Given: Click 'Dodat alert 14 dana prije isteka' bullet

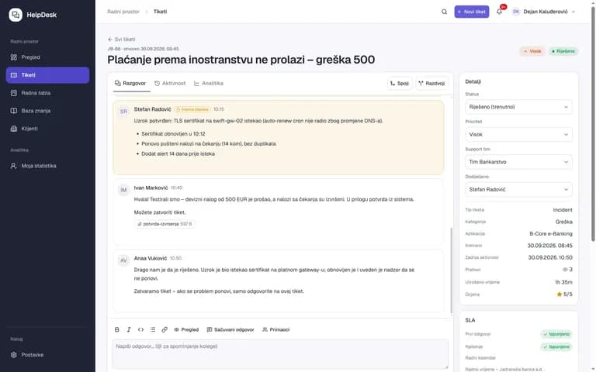Looking at the screenshot, I should tap(178, 153).
